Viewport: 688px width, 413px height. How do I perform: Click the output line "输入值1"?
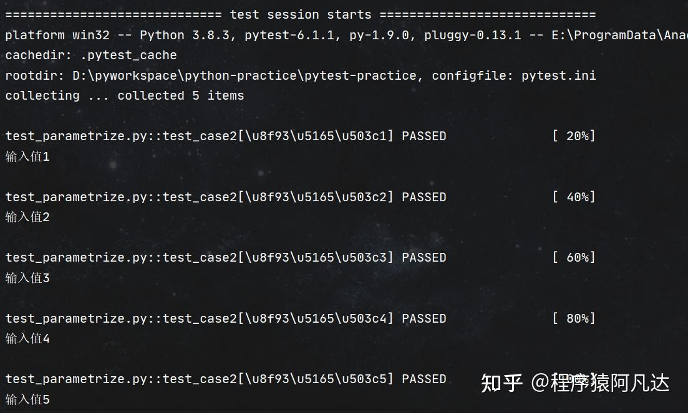[x=27, y=156]
